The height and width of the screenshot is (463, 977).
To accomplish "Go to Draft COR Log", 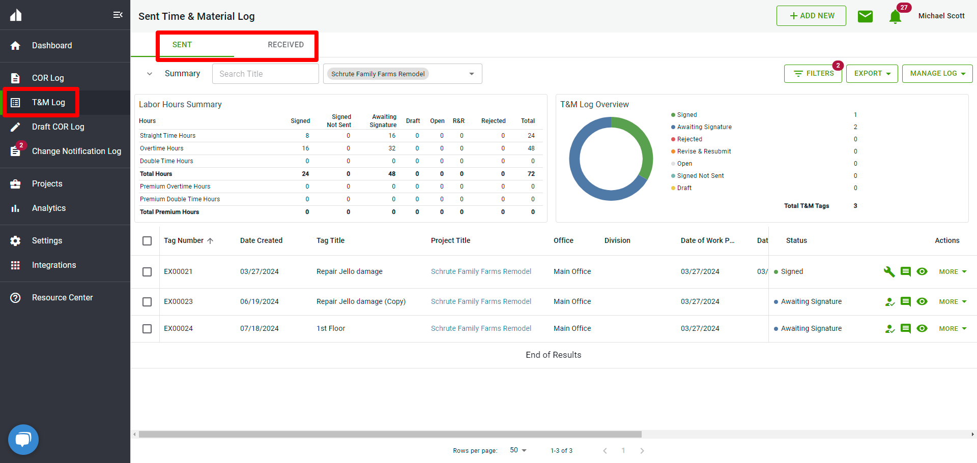I will click(58, 127).
